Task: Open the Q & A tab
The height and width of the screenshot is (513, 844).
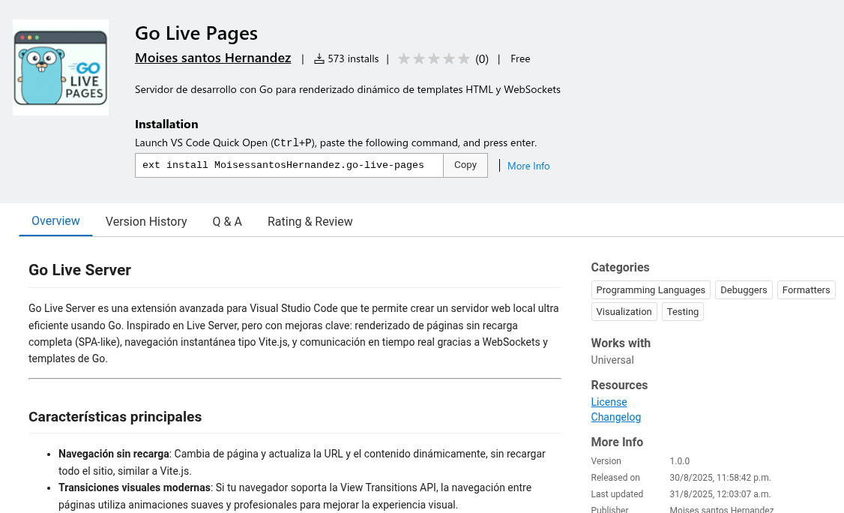Action: (x=227, y=221)
